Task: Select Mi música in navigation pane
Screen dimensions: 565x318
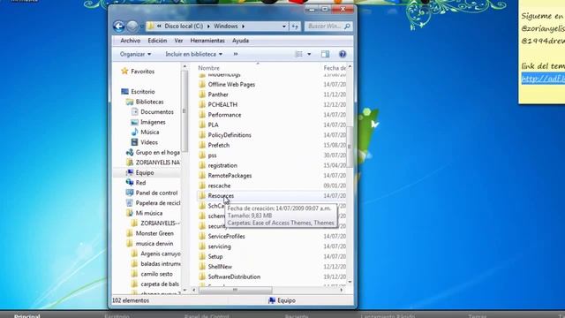Action: click(149, 213)
